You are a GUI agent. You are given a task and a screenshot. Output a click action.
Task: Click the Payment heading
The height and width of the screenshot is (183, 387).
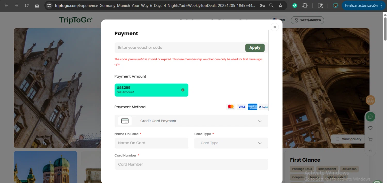pos(126,33)
